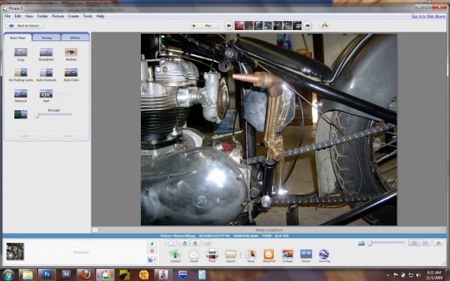Click the Print icon
The width and height of the screenshot is (450, 281).
212,254
